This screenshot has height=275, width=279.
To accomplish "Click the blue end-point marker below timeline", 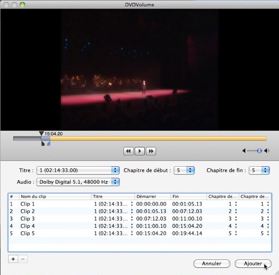I will point(49,143).
